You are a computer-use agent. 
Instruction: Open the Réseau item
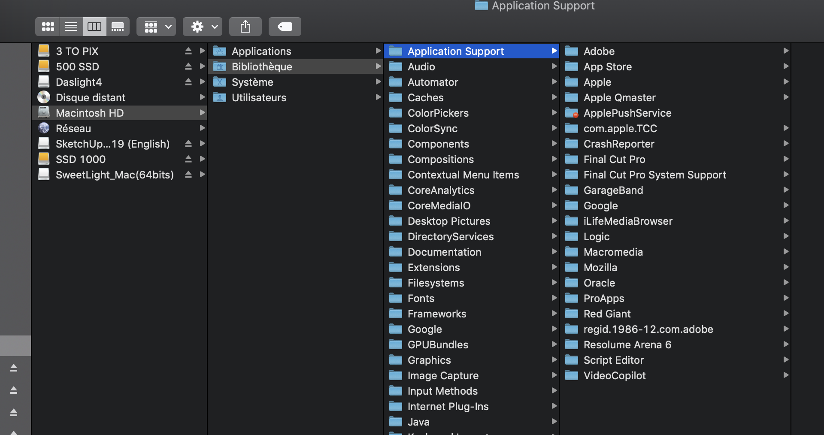coord(73,128)
